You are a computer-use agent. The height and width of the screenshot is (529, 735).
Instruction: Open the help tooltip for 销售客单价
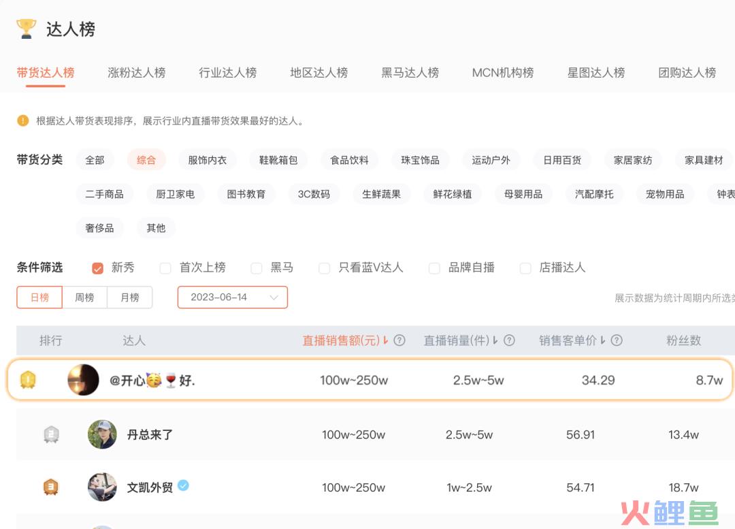615,340
